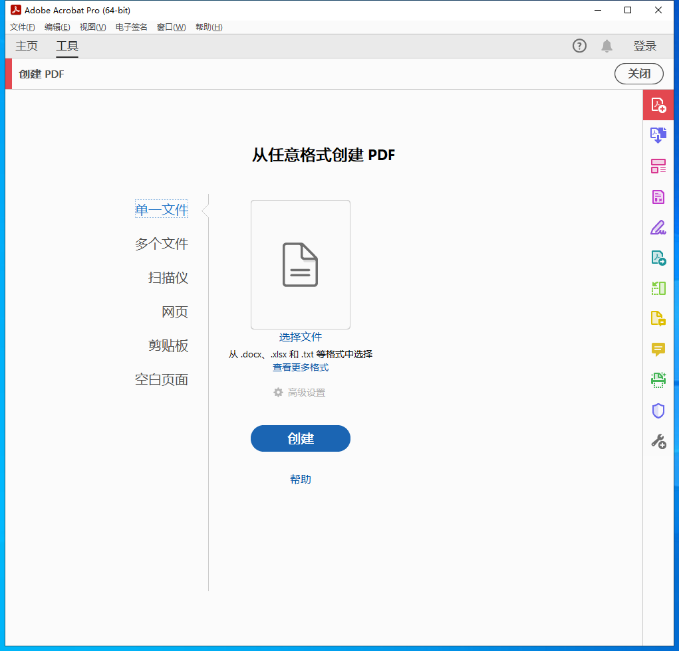Click the 选择文件 link
The width and height of the screenshot is (679, 651).
[x=301, y=337]
